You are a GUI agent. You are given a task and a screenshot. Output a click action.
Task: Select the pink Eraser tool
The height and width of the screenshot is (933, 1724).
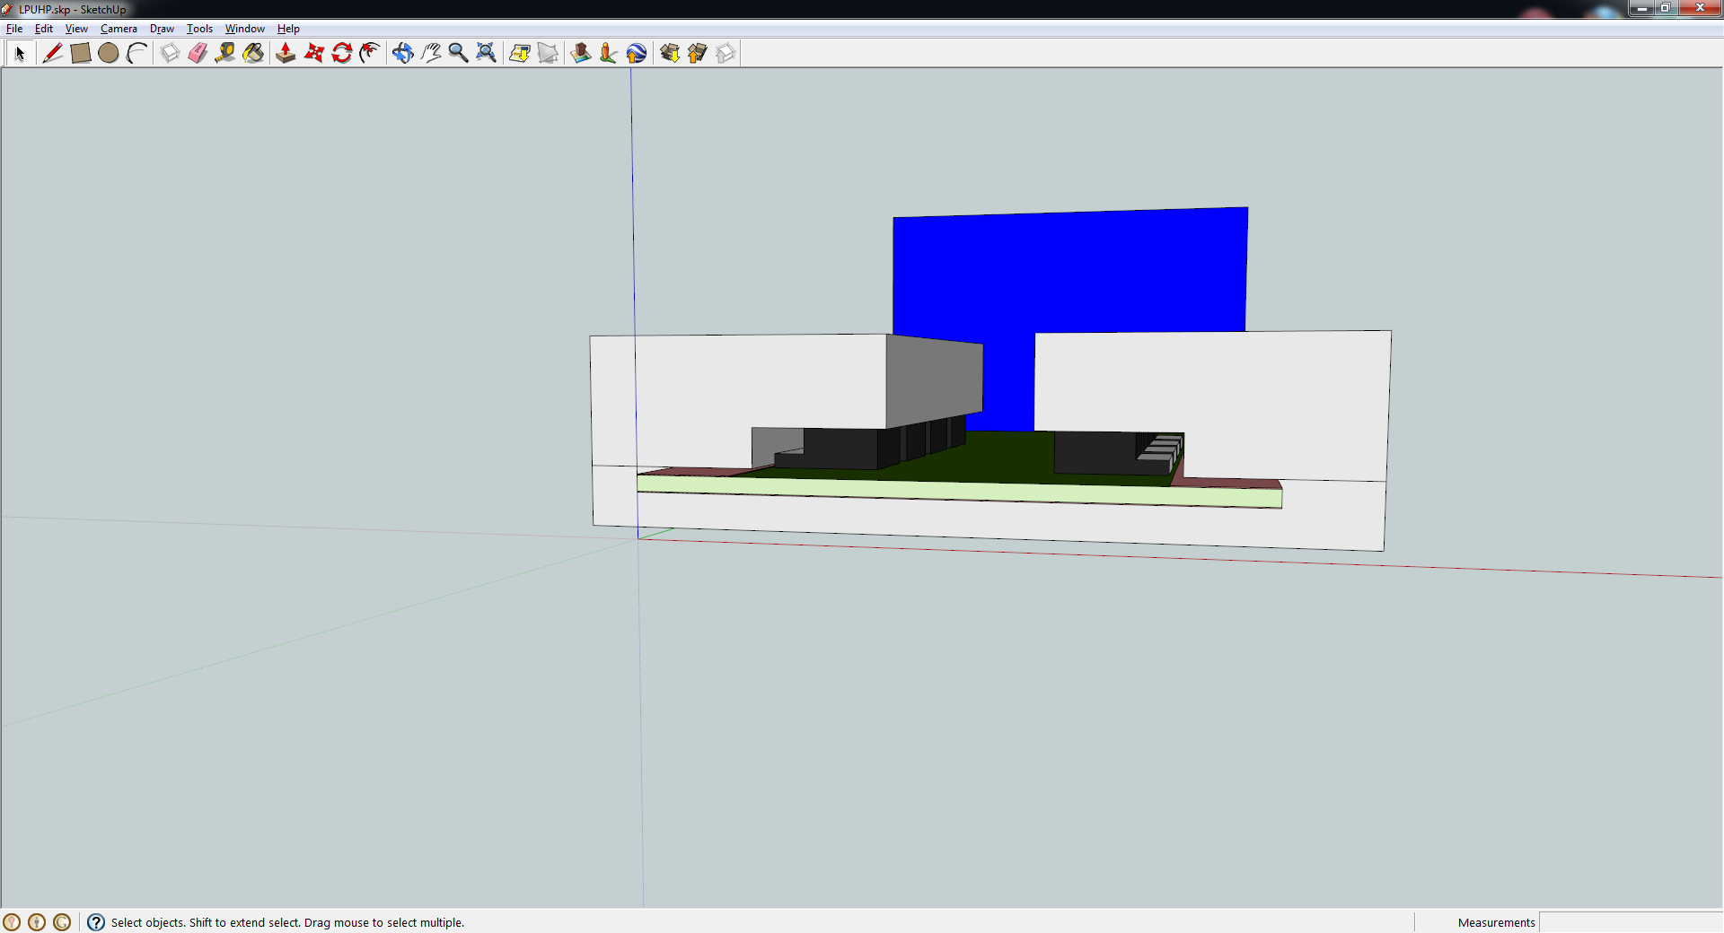198,54
